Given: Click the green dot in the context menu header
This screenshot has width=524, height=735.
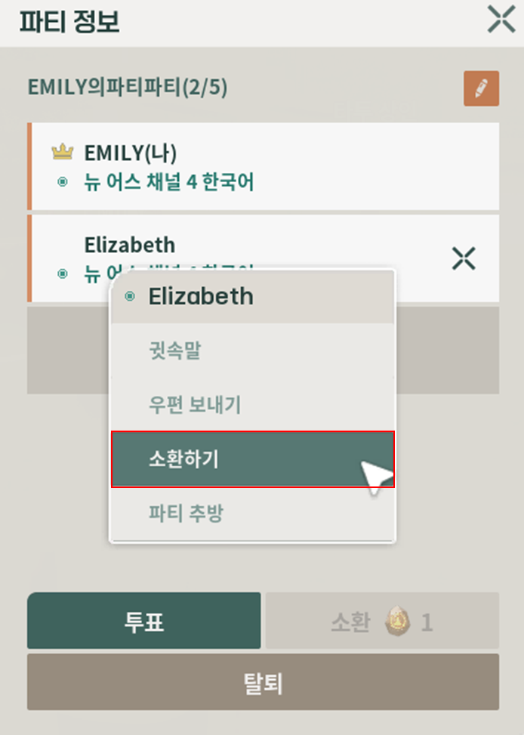Looking at the screenshot, I should tap(130, 296).
